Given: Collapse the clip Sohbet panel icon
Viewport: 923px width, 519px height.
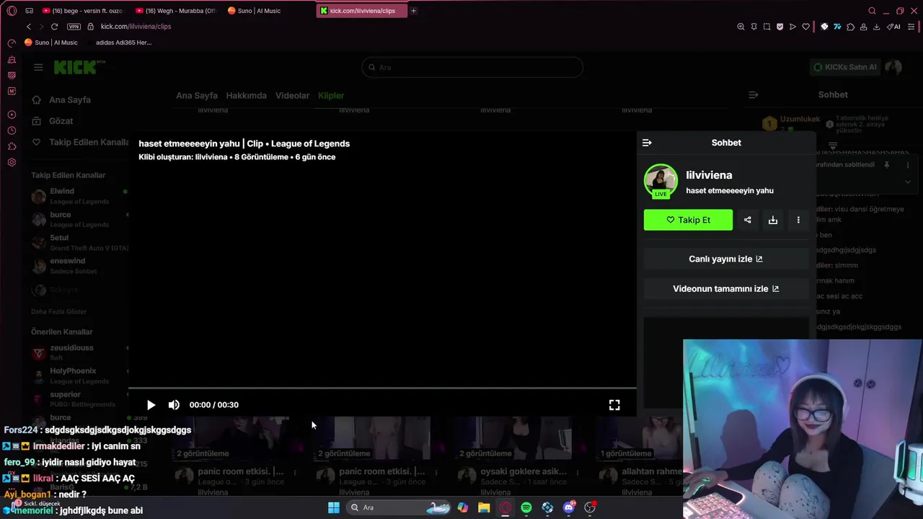Looking at the screenshot, I should [x=647, y=143].
